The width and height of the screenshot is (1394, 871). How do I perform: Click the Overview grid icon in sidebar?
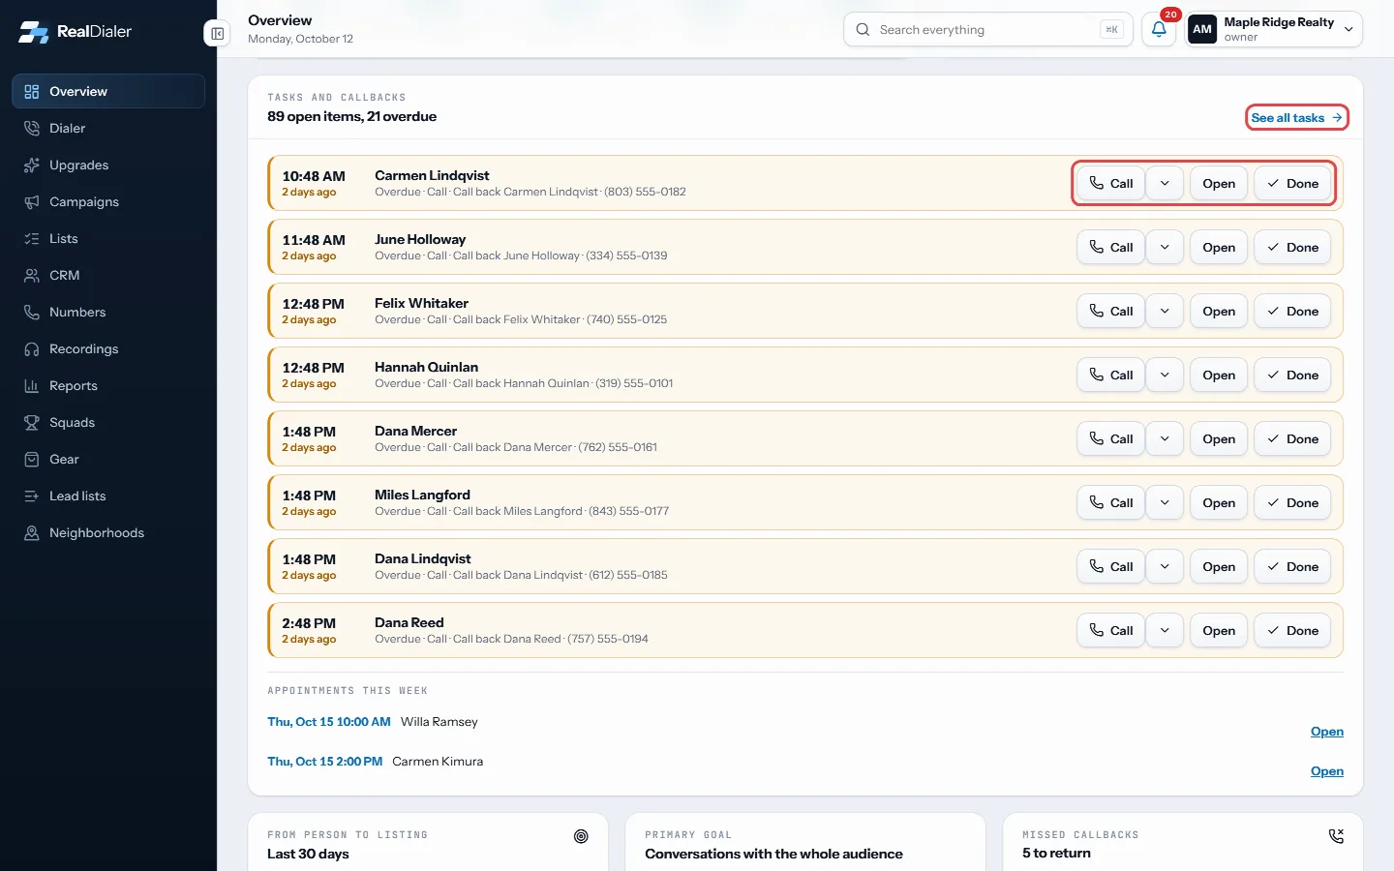[x=32, y=92]
